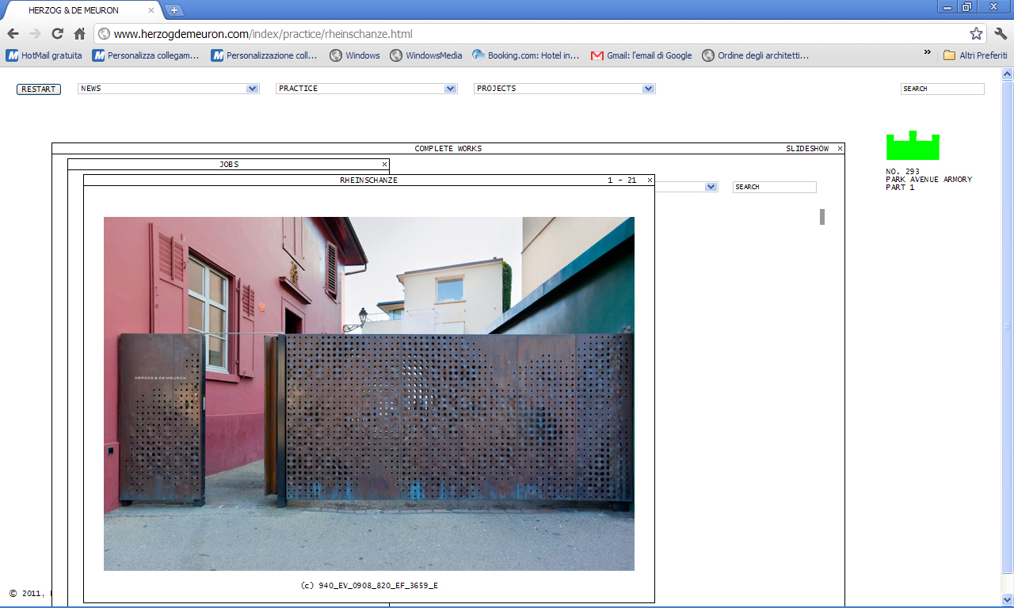Bookmark this page with the star icon
Image resolution: width=1014 pixels, height=608 pixels.
click(976, 34)
